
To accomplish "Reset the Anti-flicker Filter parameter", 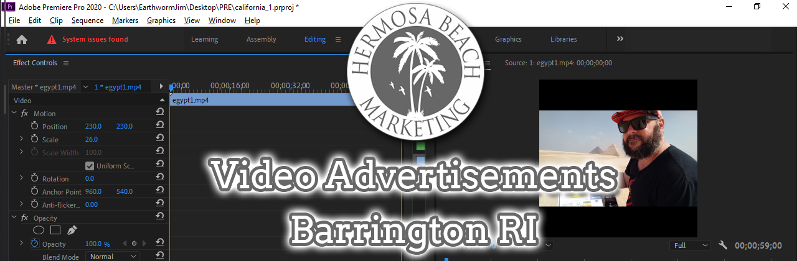I will [x=160, y=204].
